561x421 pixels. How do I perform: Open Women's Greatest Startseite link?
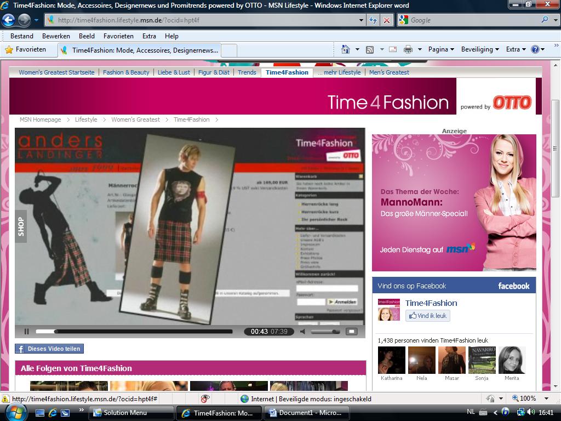click(56, 72)
